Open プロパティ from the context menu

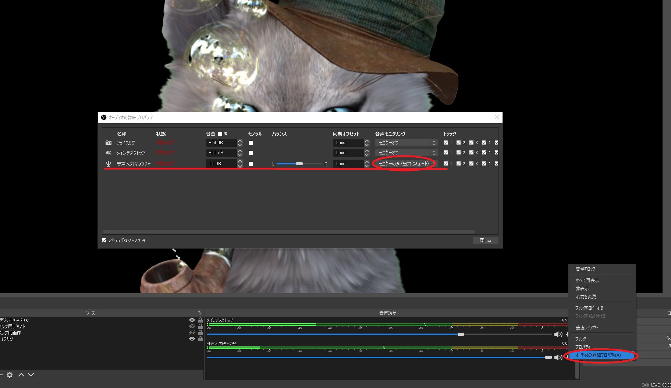click(602, 347)
